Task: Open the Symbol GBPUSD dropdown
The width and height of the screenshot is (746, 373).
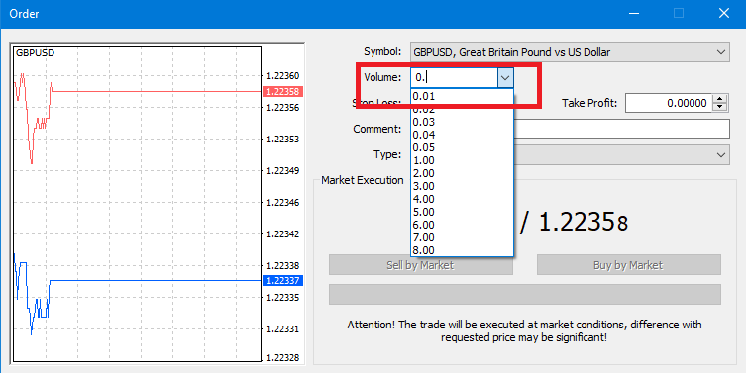Action: tap(570, 52)
